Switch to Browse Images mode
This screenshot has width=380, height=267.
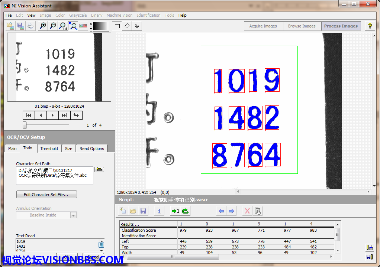coord(302,26)
